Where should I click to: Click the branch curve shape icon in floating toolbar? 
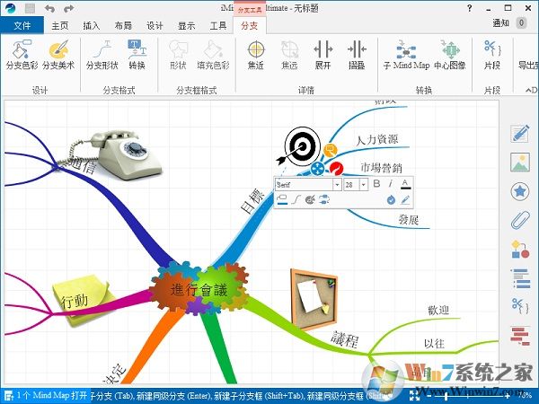[296, 199]
